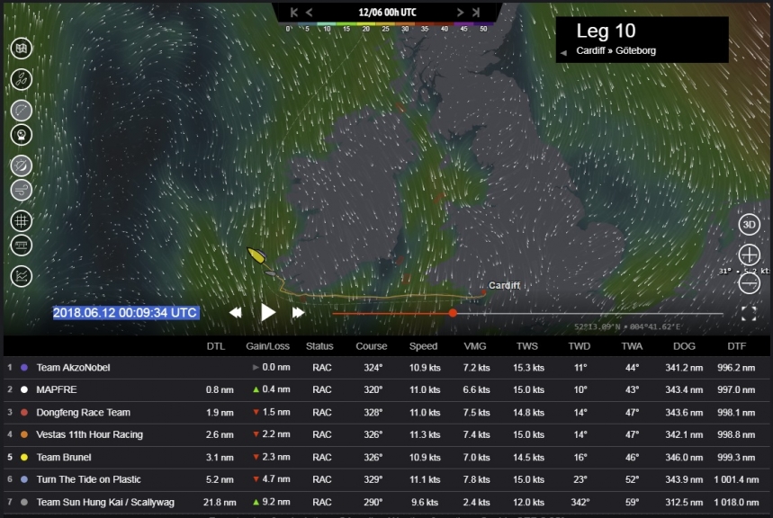This screenshot has height=518, width=773.
Task: Click Team Brunel 14.5 kts TWS value
Action: 528,457
